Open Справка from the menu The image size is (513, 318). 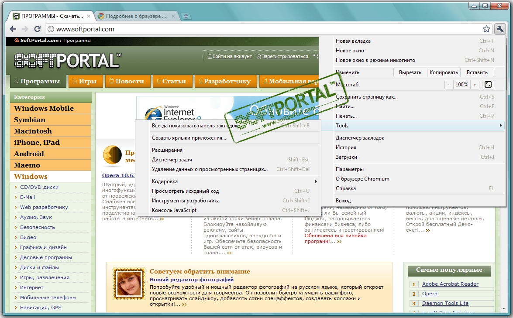coord(413,188)
